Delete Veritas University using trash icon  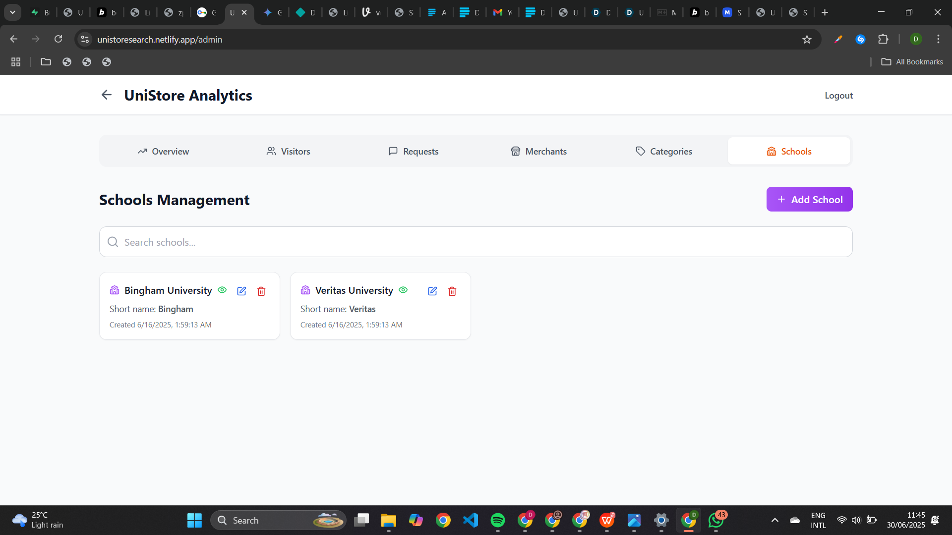click(x=452, y=291)
